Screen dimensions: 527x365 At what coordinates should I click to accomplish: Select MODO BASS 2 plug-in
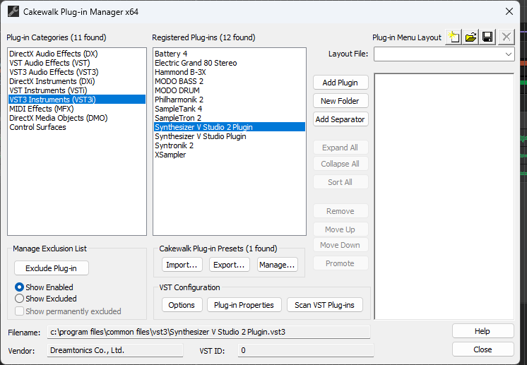click(230, 81)
